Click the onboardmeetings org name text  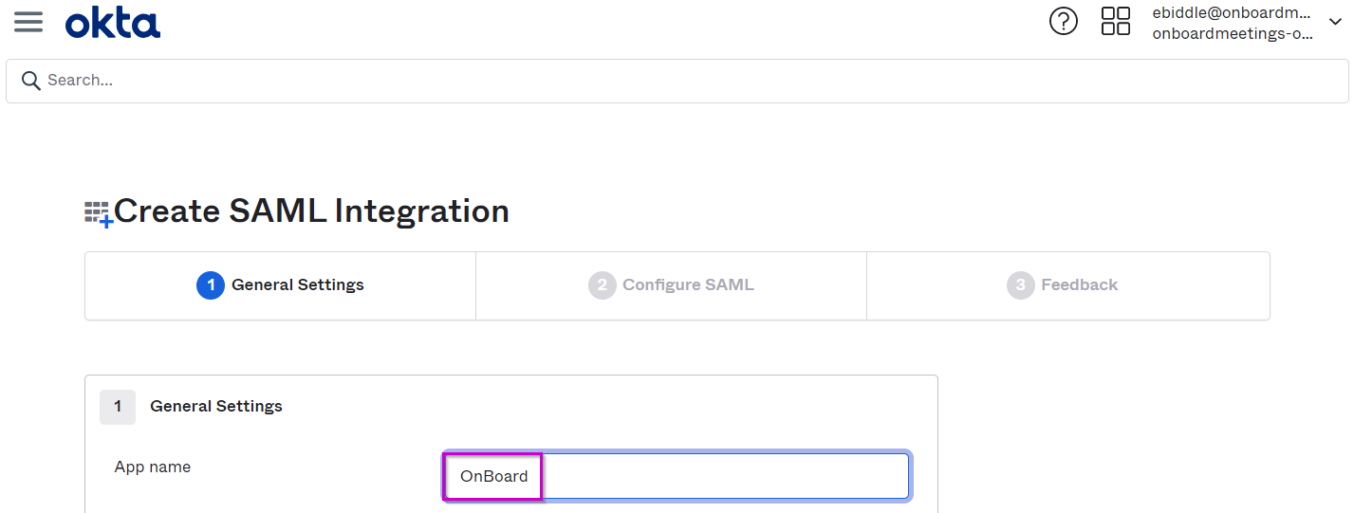(x=1233, y=34)
